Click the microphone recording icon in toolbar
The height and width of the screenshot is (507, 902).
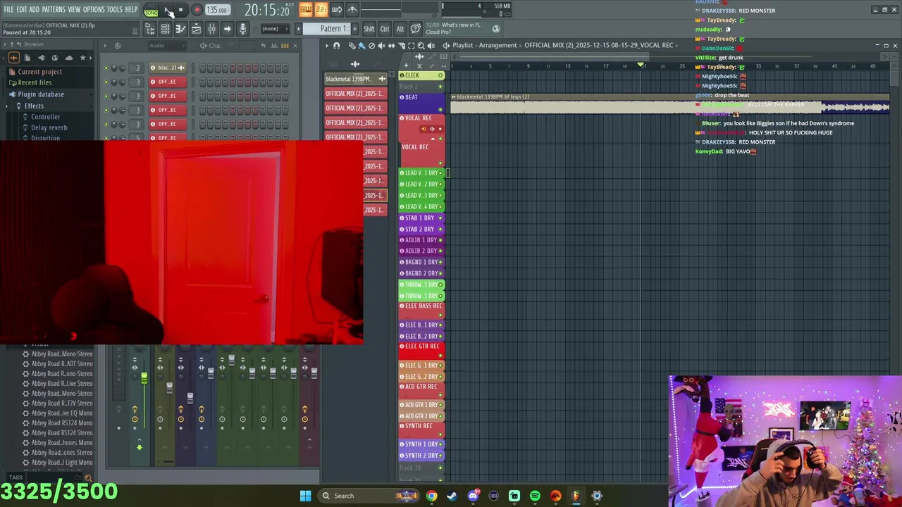point(242,29)
